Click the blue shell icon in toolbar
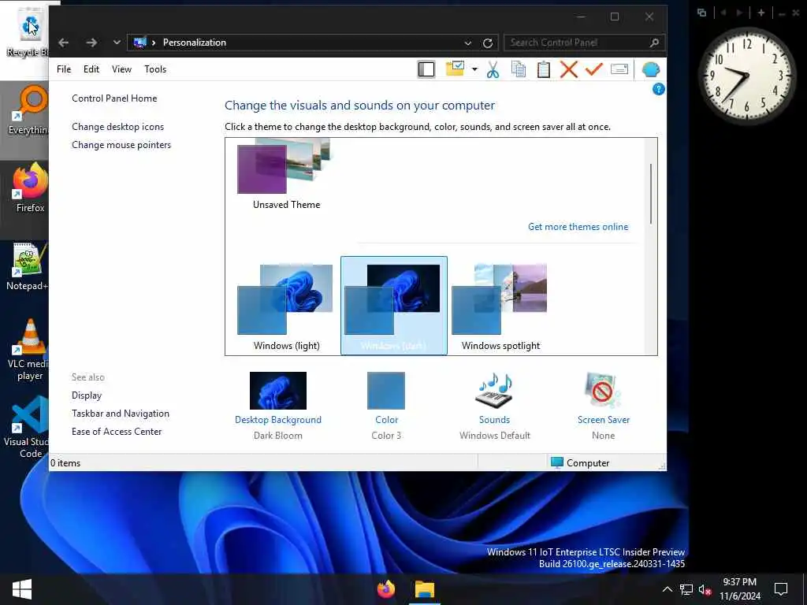Image resolution: width=807 pixels, height=605 pixels. pyautogui.click(x=650, y=69)
